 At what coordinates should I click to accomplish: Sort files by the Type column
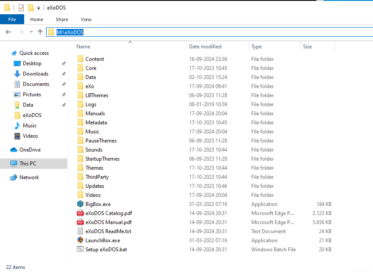click(256, 47)
